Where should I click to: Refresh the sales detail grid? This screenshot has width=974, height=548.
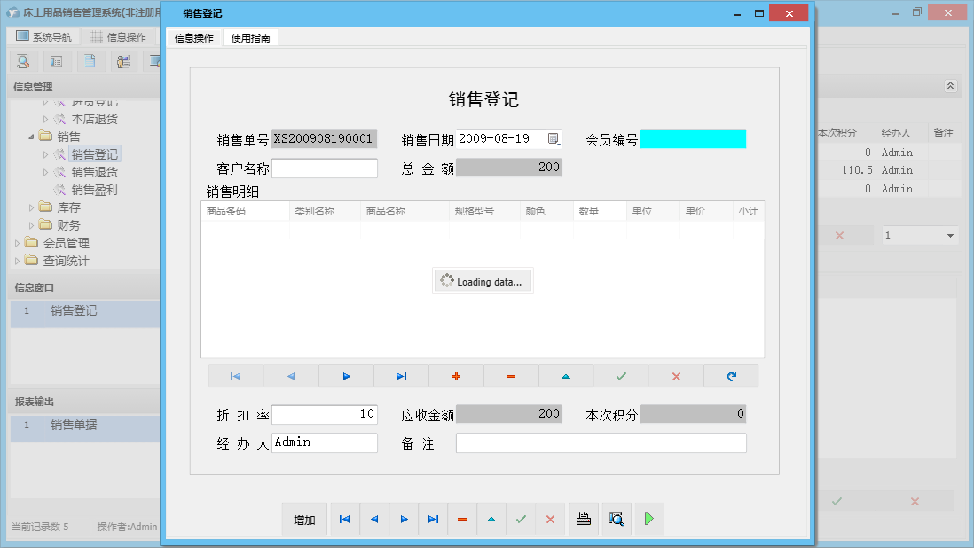(731, 376)
